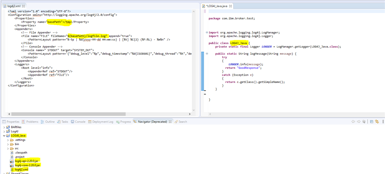Switch to the log4j2.xml editor tab

14,6
